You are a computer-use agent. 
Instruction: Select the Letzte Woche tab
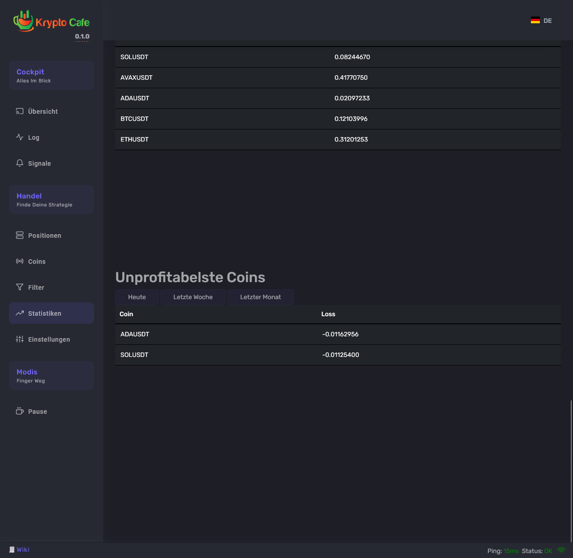(193, 297)
